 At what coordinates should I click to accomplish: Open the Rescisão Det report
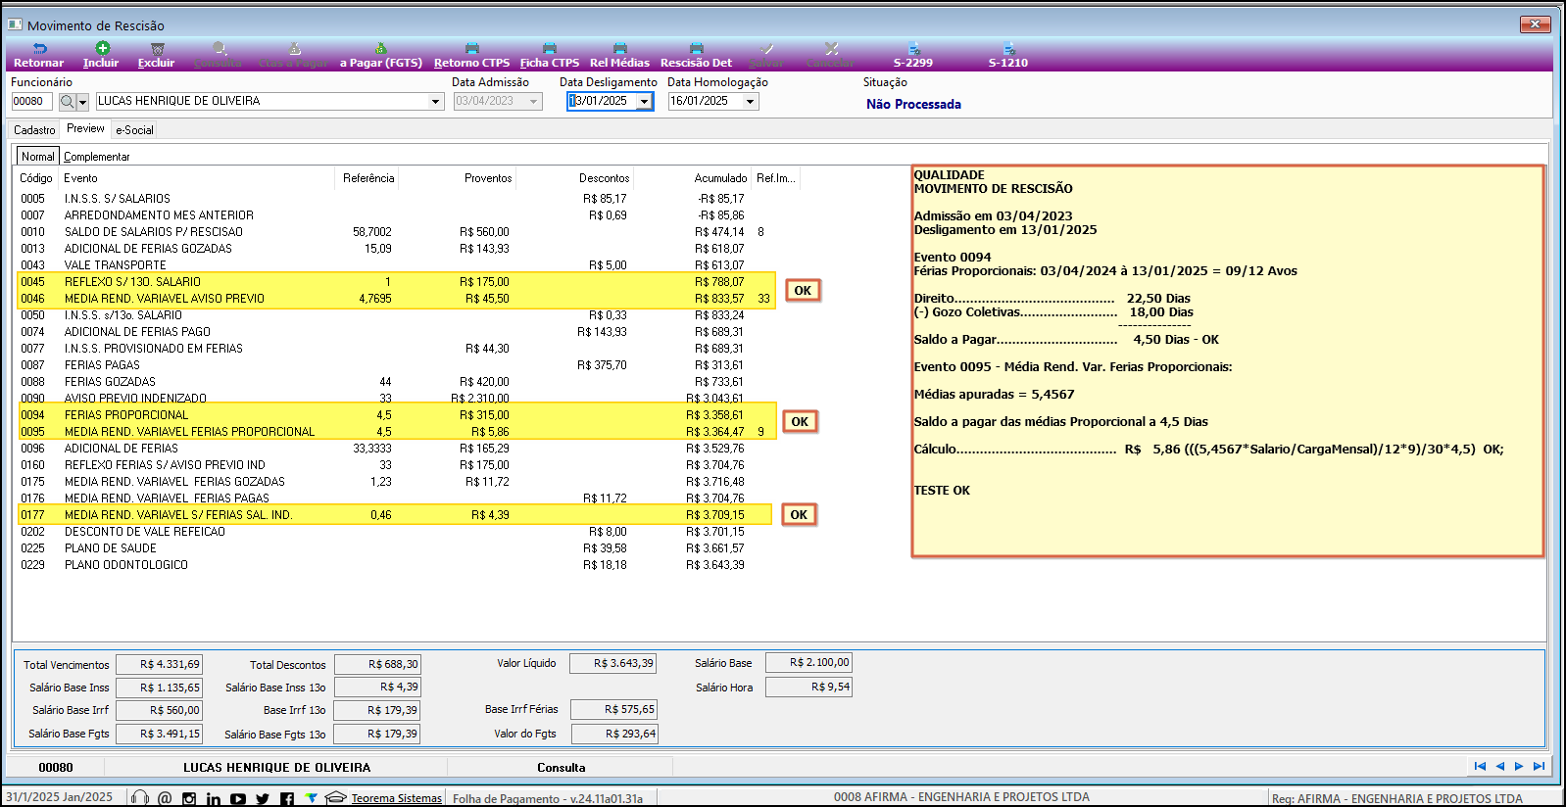click(696, 55)
